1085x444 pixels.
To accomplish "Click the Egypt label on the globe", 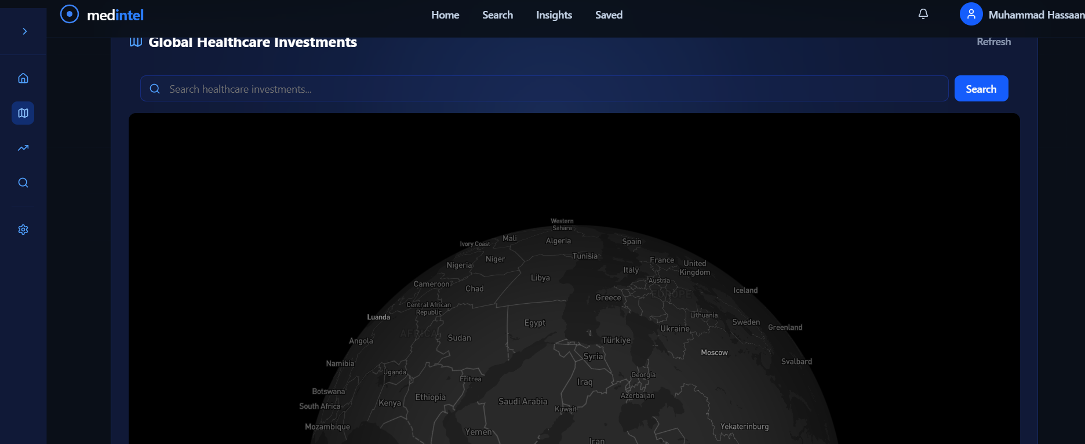I will point(534,323).
